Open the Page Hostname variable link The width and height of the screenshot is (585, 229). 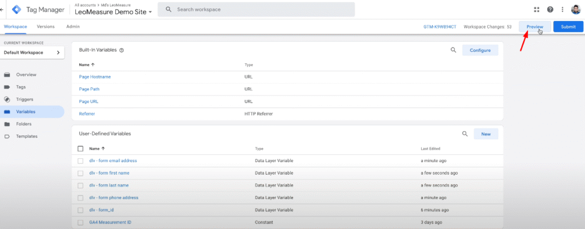95,77
